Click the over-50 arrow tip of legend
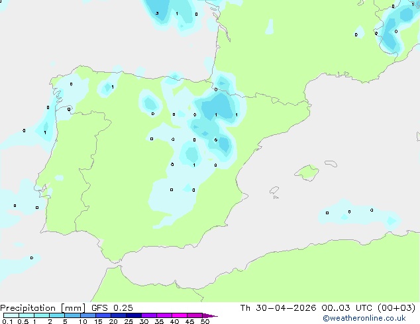The height and width of the screenshot is (324, 420). point(210,315)
